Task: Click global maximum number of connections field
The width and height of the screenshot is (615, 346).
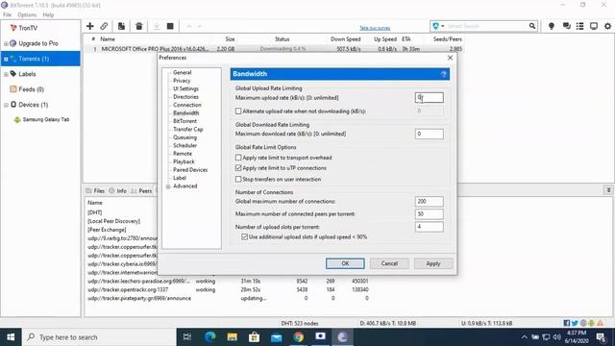Action: pyautogui.click(x=430, y=201)
